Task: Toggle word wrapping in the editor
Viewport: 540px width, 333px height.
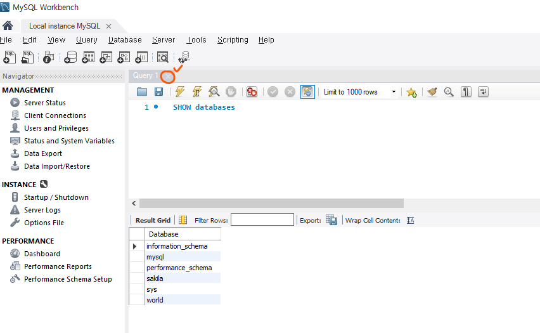Action: pos(483,92)
